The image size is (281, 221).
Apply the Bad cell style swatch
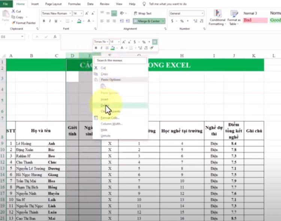click(x=256, y=20)
